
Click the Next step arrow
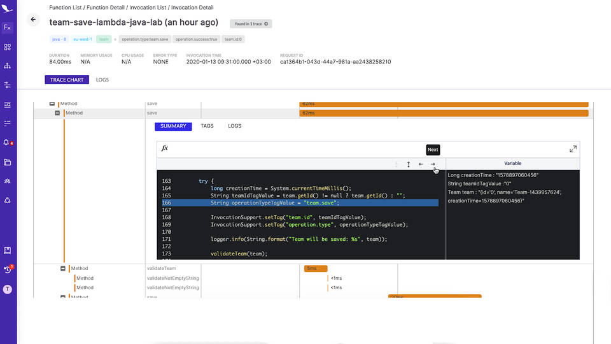click(x=433, y=164)
